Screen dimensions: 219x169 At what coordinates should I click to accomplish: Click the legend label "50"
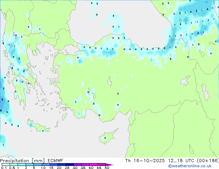pyautogui.click(x=107, y=168)
